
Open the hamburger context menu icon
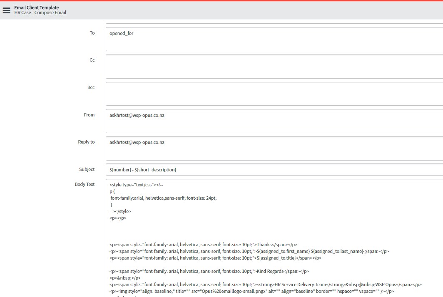coord(7,10)
